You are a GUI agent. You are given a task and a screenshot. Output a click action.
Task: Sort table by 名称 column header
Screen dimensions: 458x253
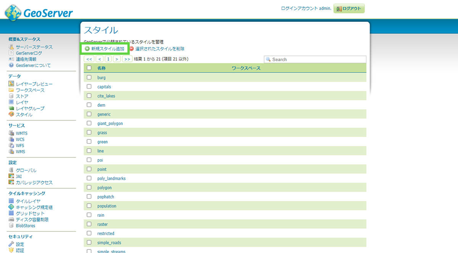pos(102,68)
